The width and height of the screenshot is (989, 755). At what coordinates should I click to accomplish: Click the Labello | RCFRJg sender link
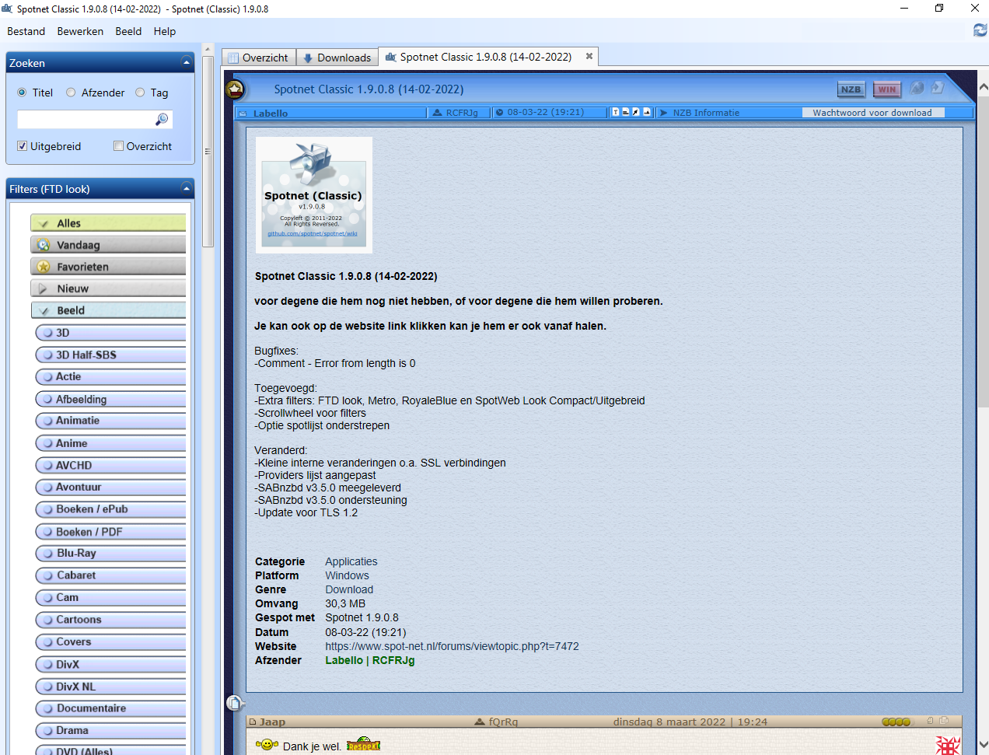tap(370, 660)
